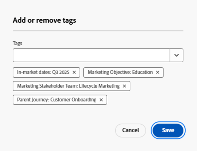
Task: Remove the Parent Journey: Customer Onboarding tag
Action: [x=101, y=100]
